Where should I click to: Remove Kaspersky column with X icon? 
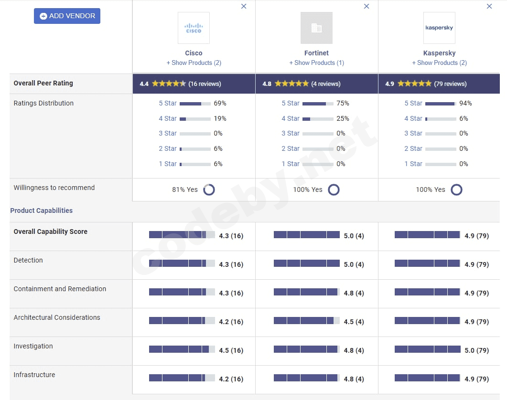[489, 6]
